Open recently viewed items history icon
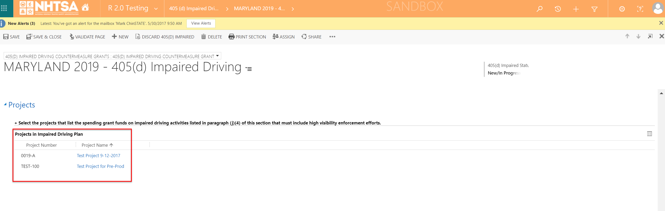The width and height of the screenshot is (665, 211). click(558, 9)
